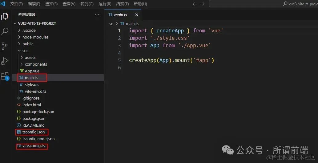The width and height of the screenshot is (318, 163).
Task: Open the Explorer icon in activity bar
Action: point(5,17)
